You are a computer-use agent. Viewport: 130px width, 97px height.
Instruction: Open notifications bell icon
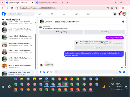pyautogui.click(x=120, y=14)
